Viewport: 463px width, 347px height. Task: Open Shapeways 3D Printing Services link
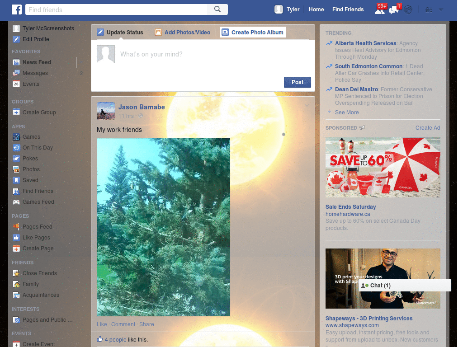click(x=369, y=319)
